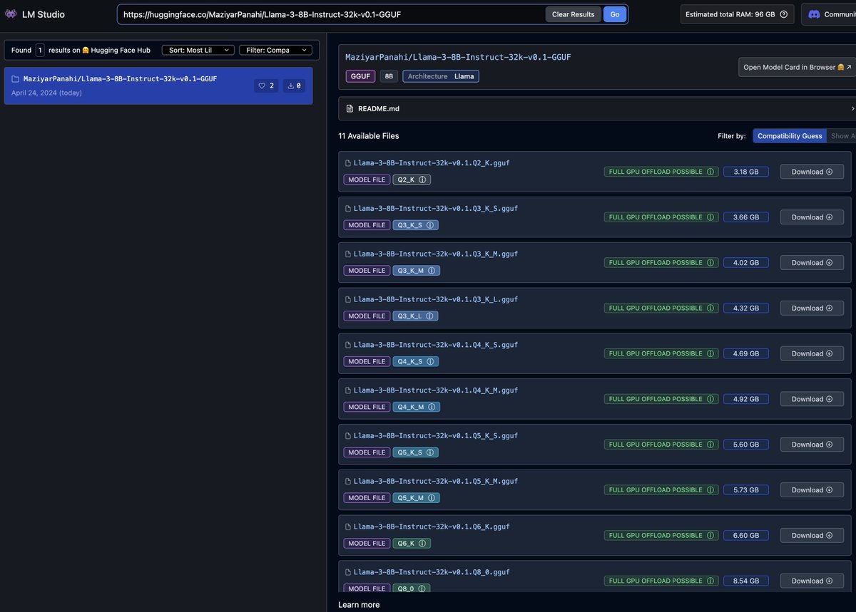
Task: Click the Learn more link
Action: [359, 605]
